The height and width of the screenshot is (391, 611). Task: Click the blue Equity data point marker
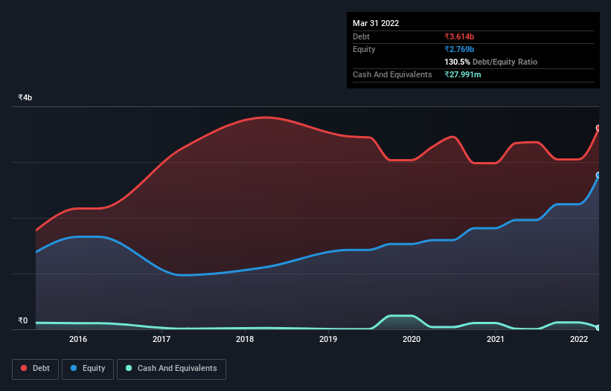pos(598,175)
